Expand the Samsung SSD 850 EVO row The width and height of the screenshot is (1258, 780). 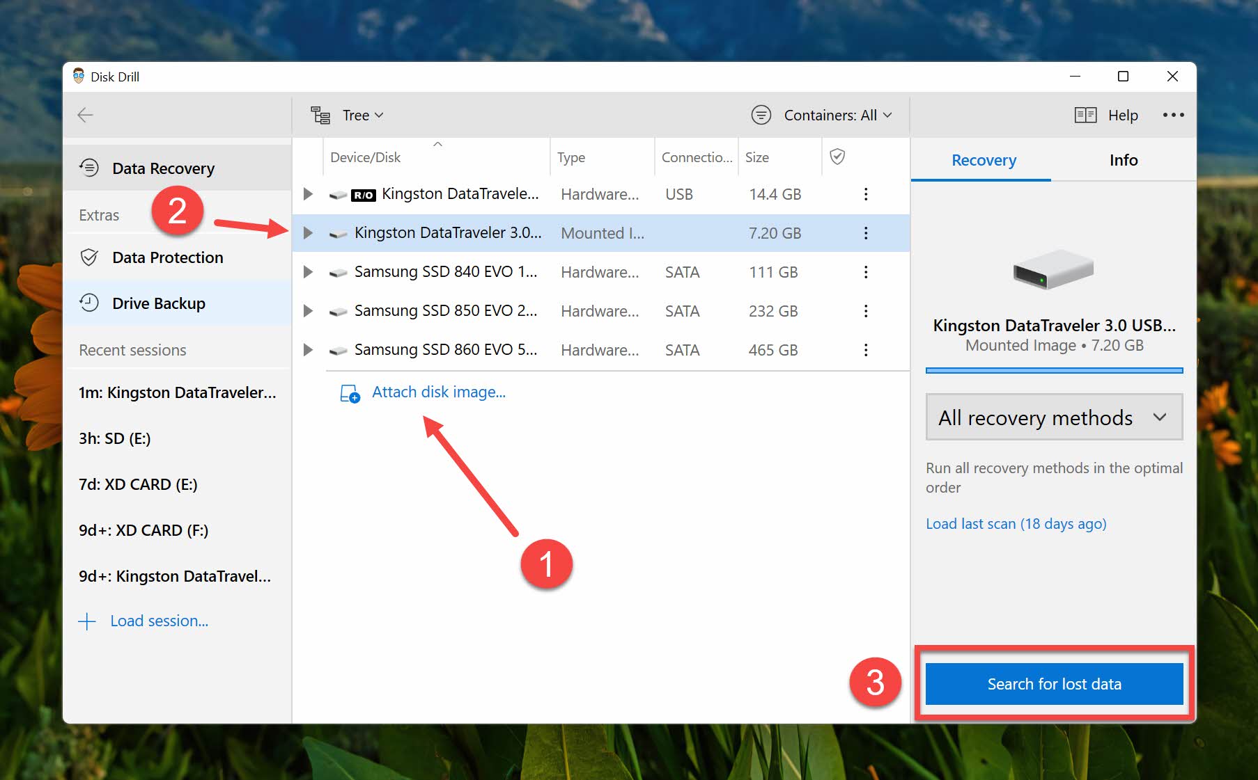[x=308, y=311]
